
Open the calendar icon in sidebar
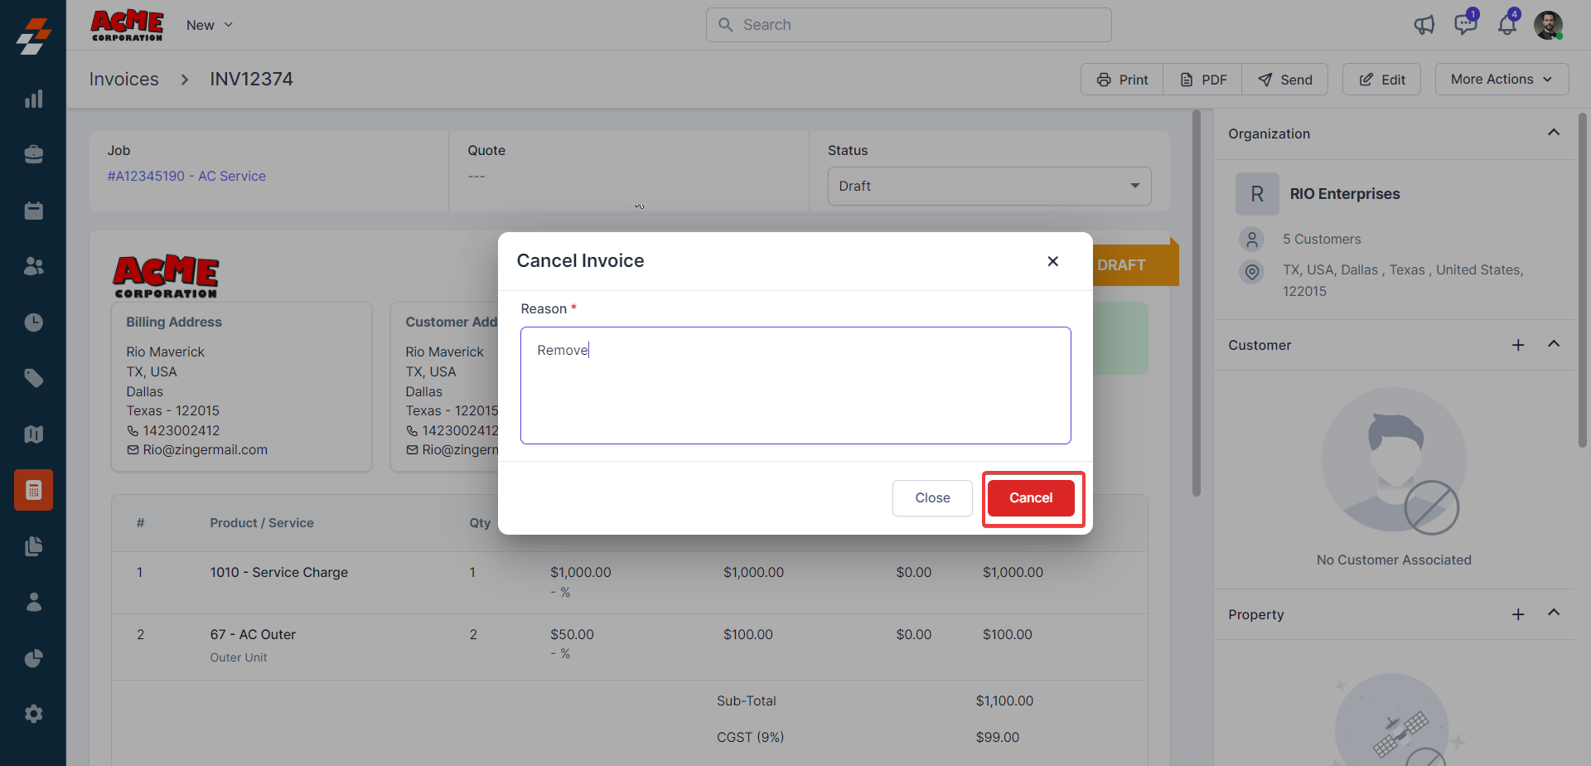pyautogui.click(x=33, y=211)
